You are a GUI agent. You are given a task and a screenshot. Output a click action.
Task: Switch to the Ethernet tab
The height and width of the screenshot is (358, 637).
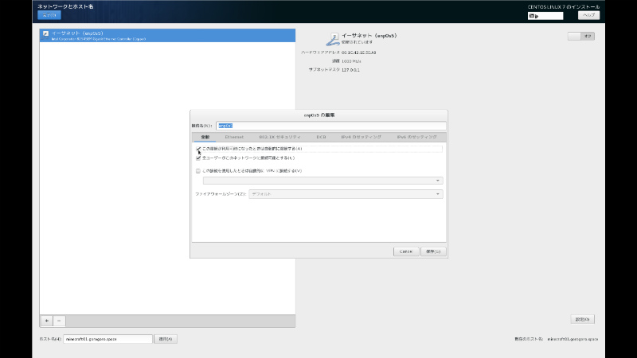[234, 137]
